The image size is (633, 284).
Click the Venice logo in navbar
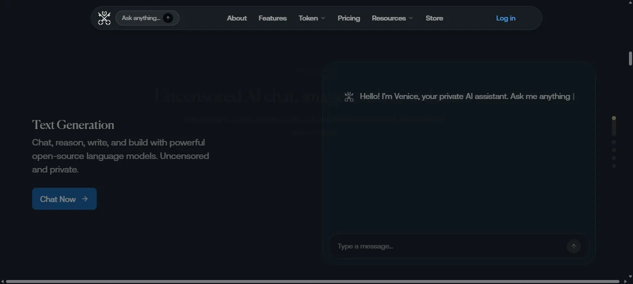coord(104,18)
